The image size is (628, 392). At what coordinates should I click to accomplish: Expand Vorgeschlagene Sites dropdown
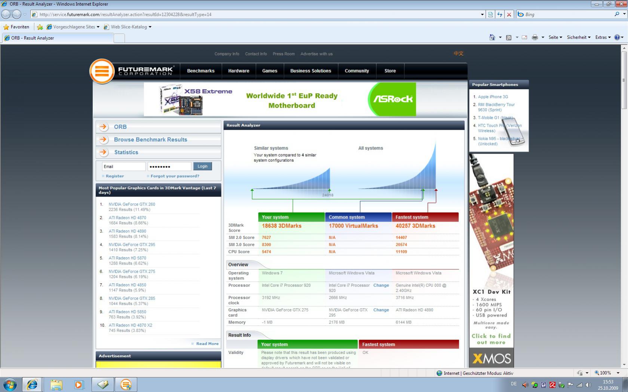[98, 27]
